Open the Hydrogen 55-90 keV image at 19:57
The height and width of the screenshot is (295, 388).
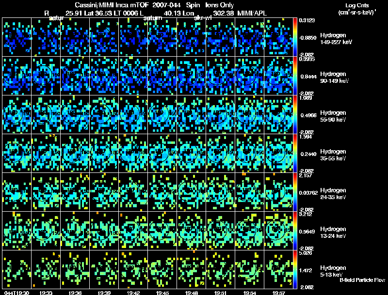point(278,115)
